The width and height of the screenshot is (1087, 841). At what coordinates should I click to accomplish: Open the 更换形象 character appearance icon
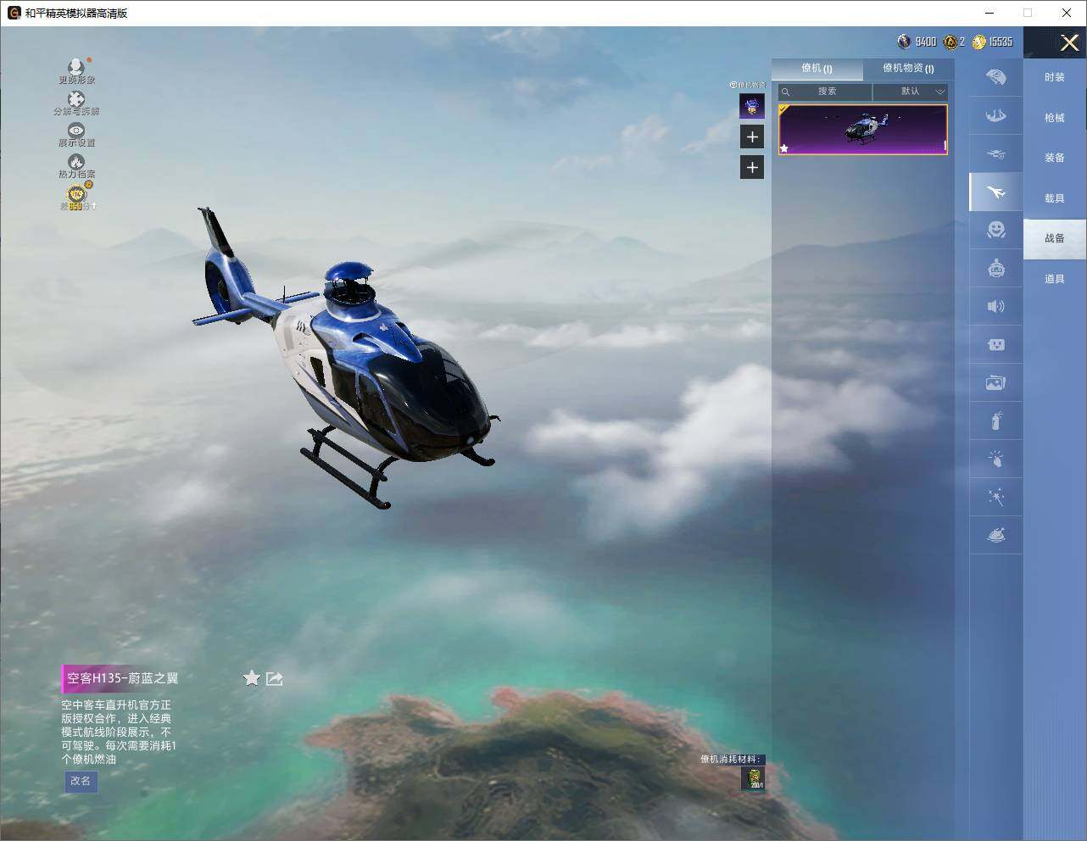coord(76,67)
